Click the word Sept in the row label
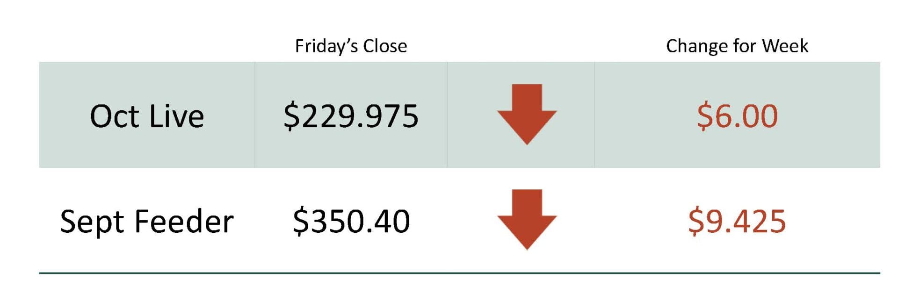898x301 pixels. pos(94,222)
